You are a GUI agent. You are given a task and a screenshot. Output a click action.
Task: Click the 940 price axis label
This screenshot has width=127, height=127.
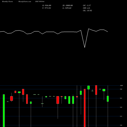click(121, 107)
